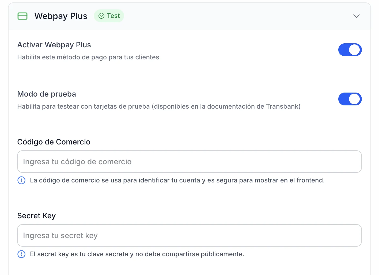
Task: Click the info icon below Código de Comercio field
Action: [21, 180]
